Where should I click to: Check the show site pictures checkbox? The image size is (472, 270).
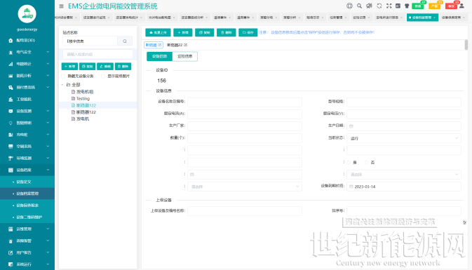103,76
